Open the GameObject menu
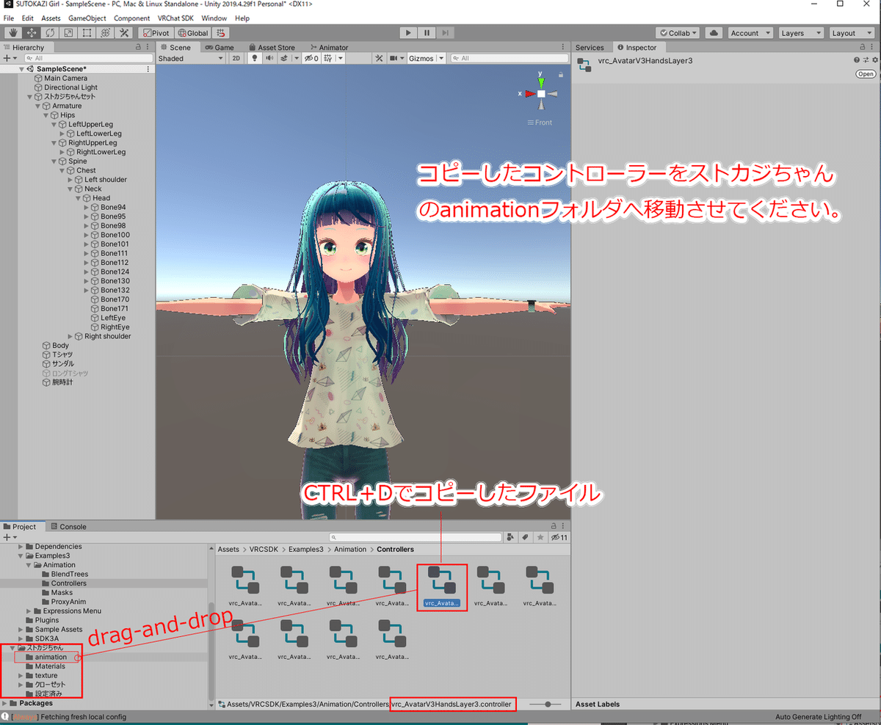881x725 pixels. (x=87, y=18)
